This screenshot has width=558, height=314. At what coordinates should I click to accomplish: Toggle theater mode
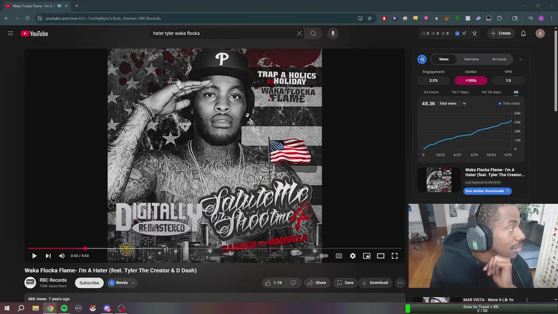381,256
